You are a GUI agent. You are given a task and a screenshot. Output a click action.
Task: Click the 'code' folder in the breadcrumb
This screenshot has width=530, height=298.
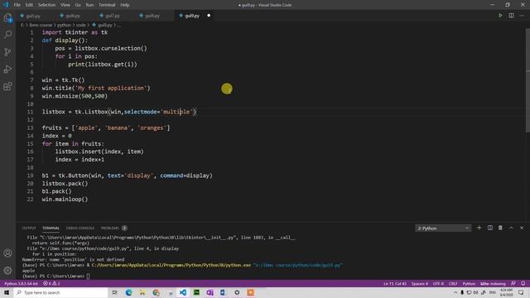(x=81, y=25)
